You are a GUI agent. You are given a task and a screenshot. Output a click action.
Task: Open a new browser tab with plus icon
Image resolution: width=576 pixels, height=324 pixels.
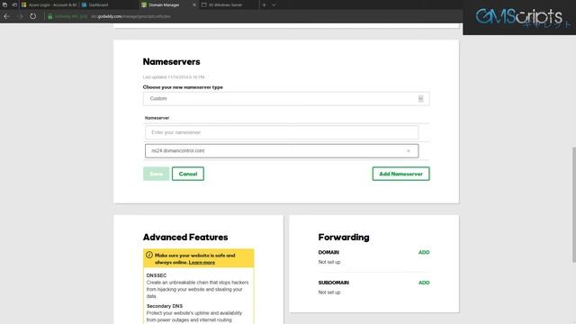264,4
